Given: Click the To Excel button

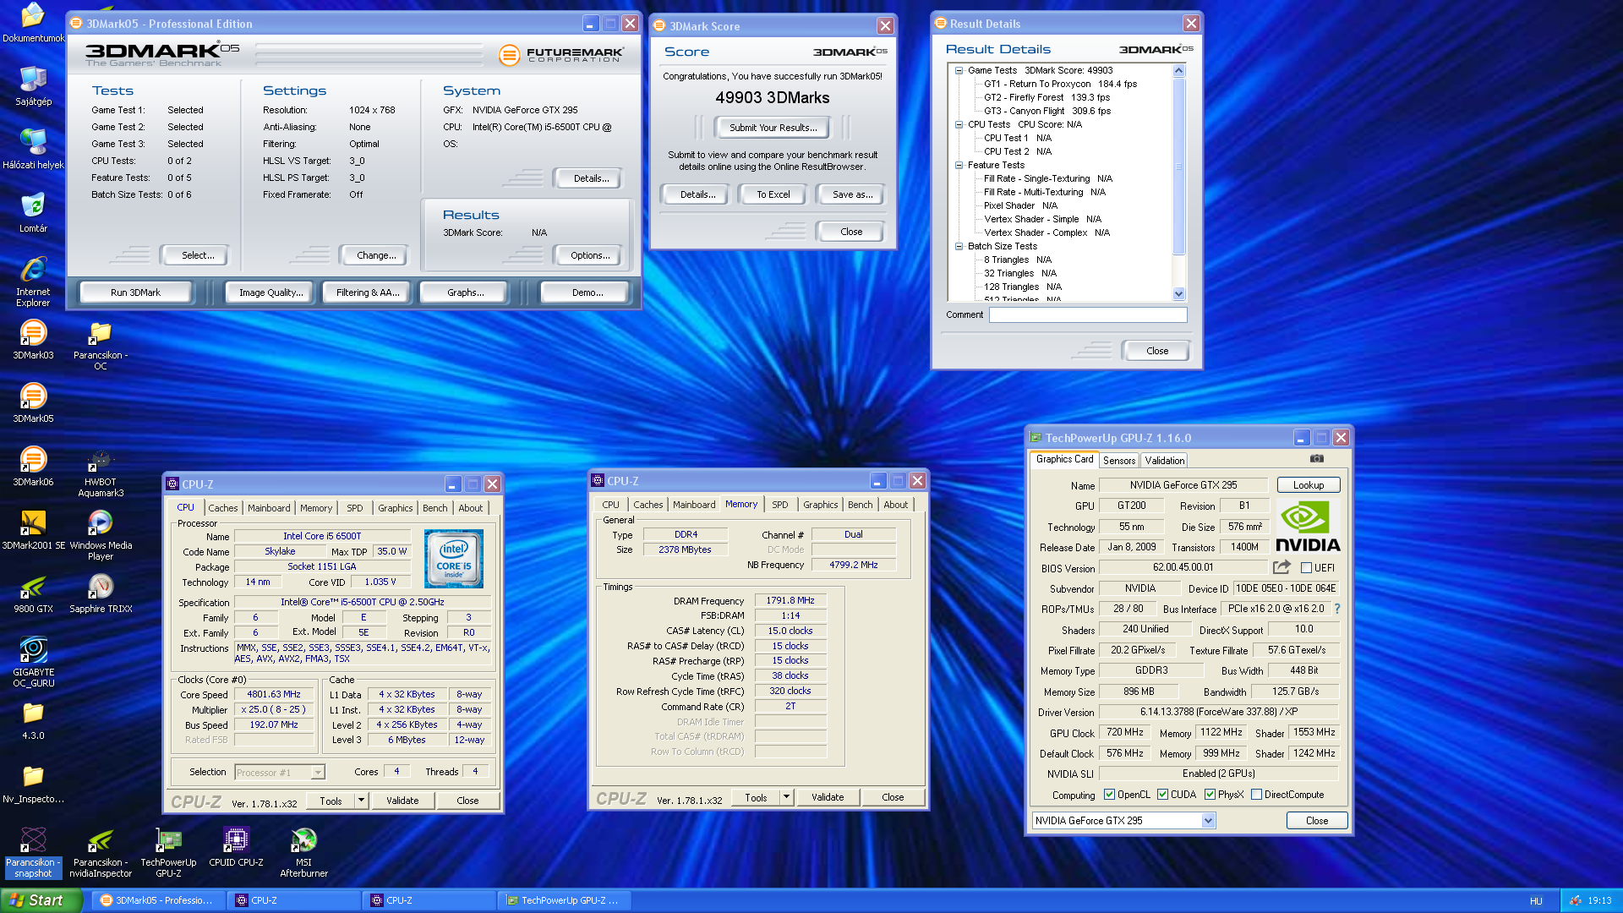Looking at the screenshot, I should pos(773,194).
